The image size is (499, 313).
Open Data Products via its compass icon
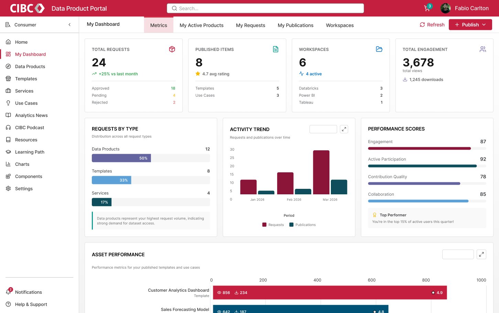pyautogui.click(x=8, y=66)
